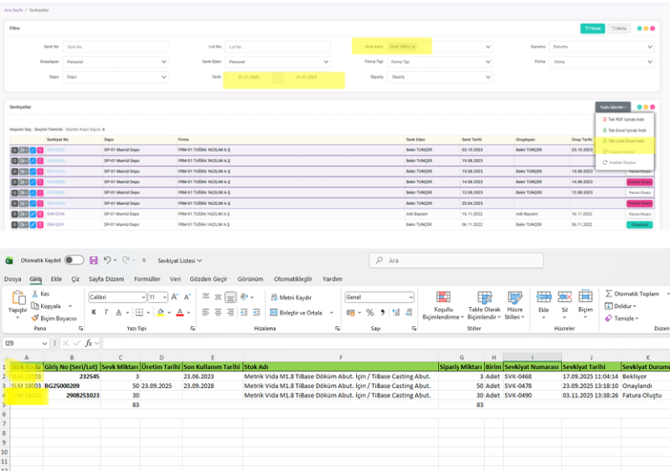
Task: Click the Kes (cut) scissors icon
Action: 35,294
